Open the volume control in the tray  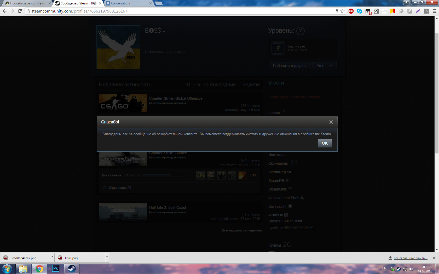pos(411,269)
